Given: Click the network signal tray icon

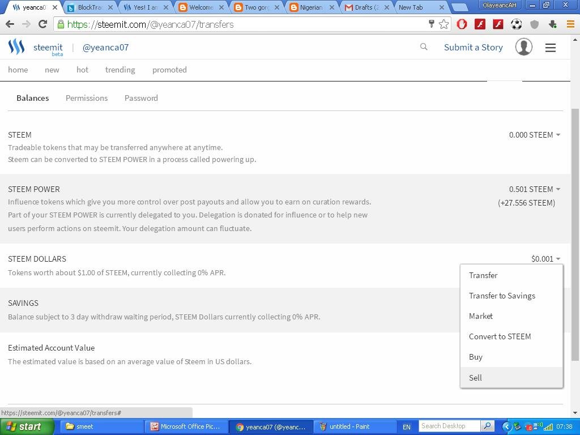Looking at the screenshot, I should [x=548, y=427].
